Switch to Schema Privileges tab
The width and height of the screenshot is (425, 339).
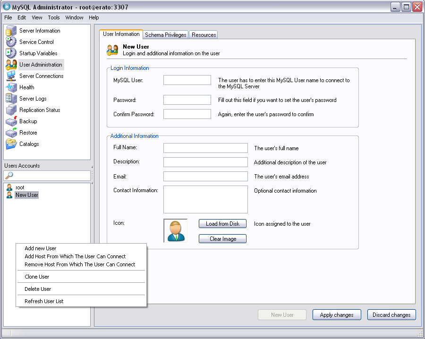(x=166, y=35)
